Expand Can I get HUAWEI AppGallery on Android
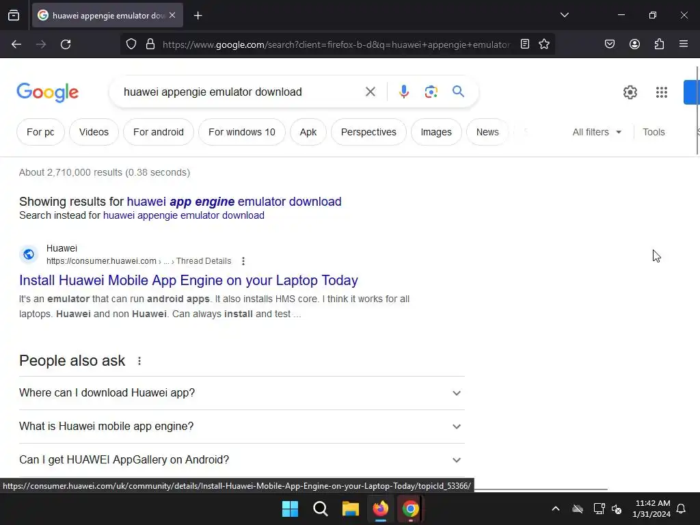700x525 pixels. pos(241,460)
